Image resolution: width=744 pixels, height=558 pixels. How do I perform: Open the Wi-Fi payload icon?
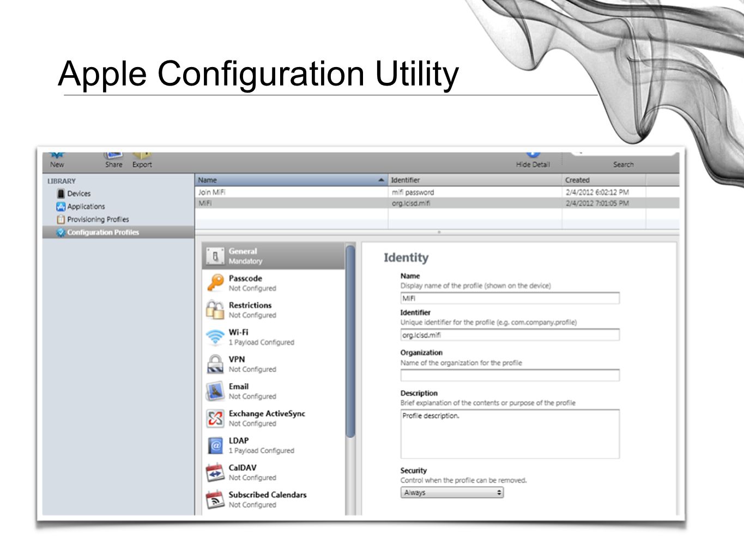tap(215, 337)
